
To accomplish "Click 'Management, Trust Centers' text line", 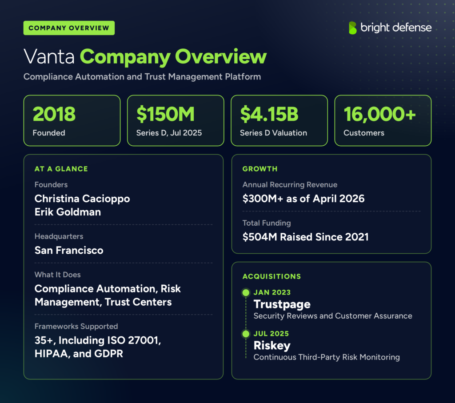I will 103,302.
